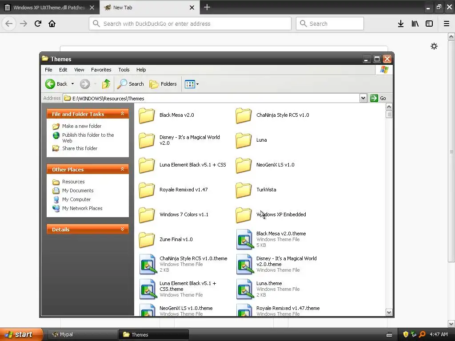Select NeoGeniX LS v1.0 folder name
This screenshot has height=341, width=455.
coord(275,165)
